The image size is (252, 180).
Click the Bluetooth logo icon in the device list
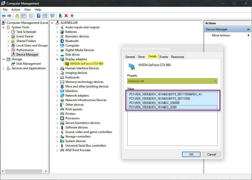62,41
